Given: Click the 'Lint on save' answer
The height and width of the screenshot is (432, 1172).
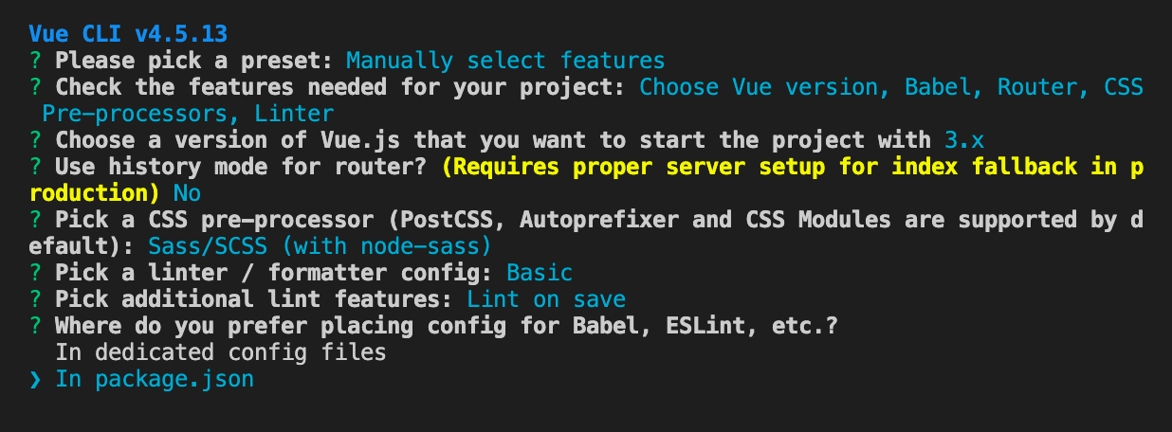Looking at the screenshot, I should point(546,299).
